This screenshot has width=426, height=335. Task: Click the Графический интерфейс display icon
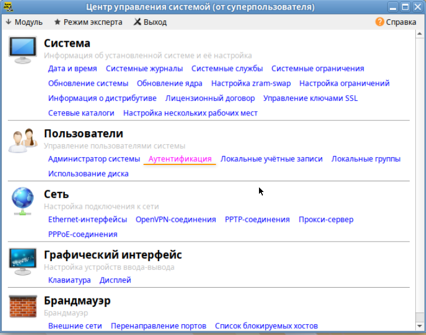23,262
